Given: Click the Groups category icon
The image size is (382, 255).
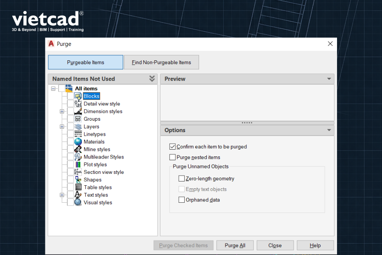Looking at the screenshot, I should tap(78, 119).
